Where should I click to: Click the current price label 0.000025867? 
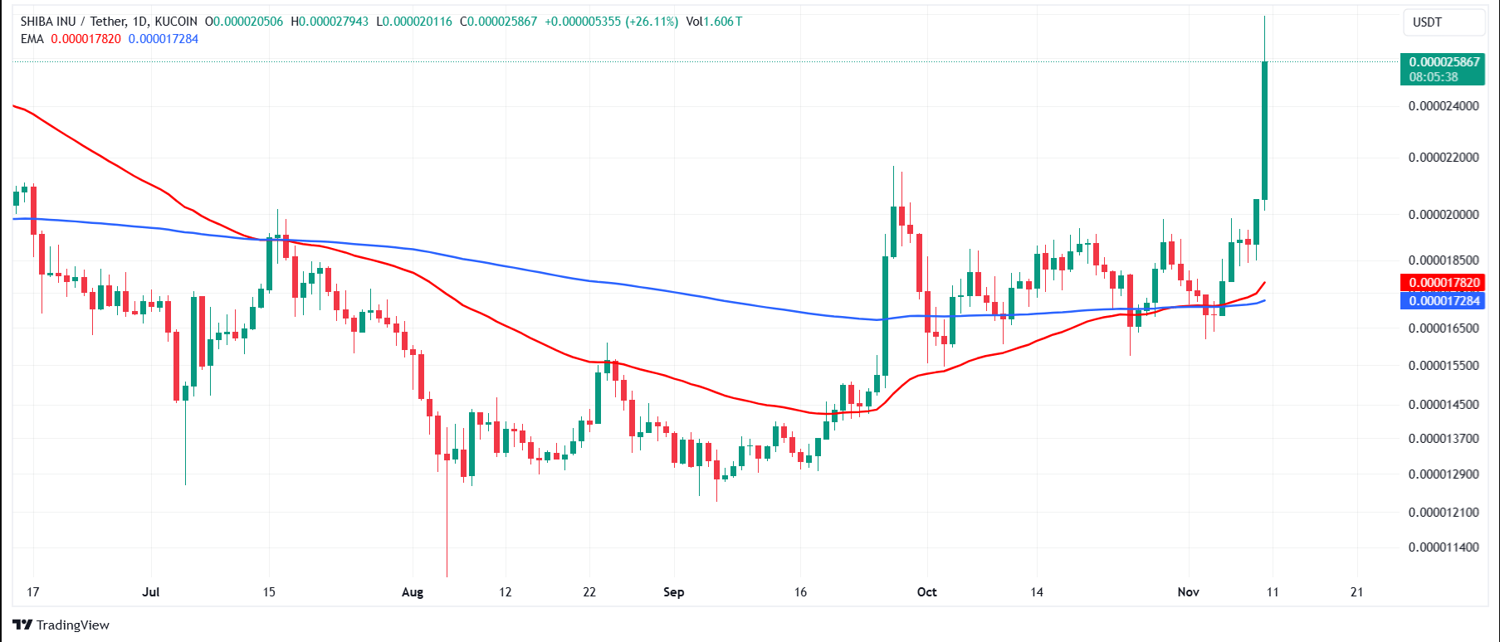(1444, 62)
